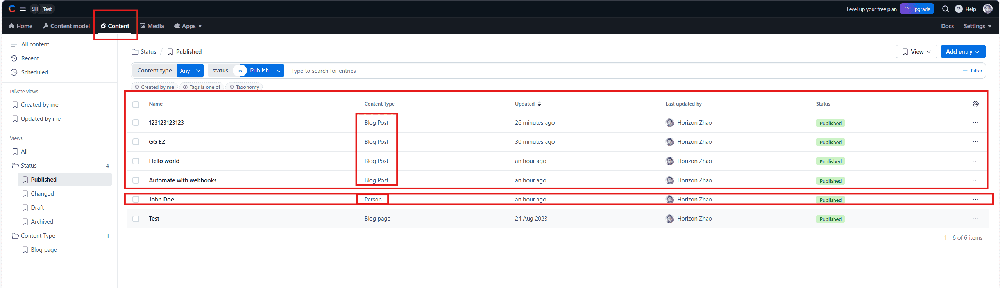This screenshot has height=288, width=1000.
Task: Click the Upgrade button
Action: [x=917, y=9]
